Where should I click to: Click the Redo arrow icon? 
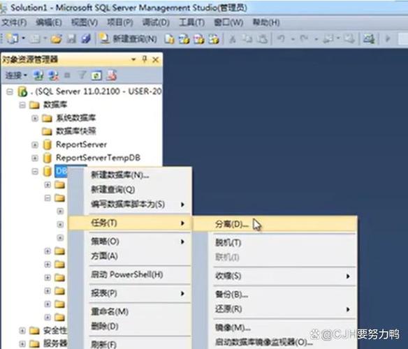[304, 39]
